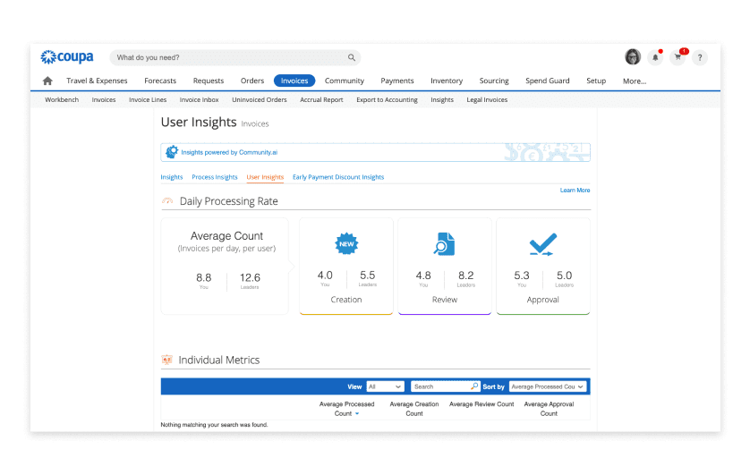This screenshot has height=475, width=750.
Task: Click the Approval checkmark icon
Action: pyautogui.click(x=542, y=243)
